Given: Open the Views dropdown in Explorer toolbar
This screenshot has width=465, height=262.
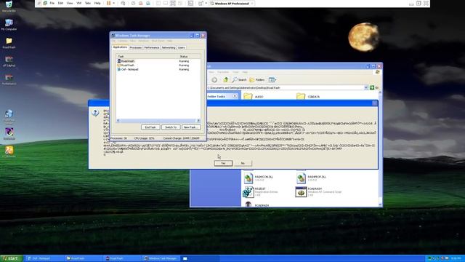Looking at the screenshot, I should (272, 79).
